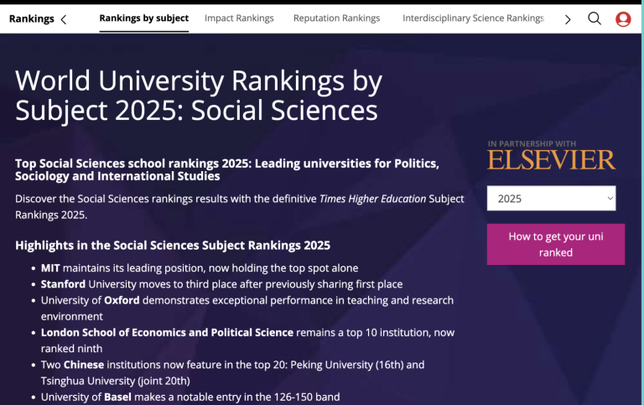Click the Social Sciences page title heading
Image resolution: width=644 pixels, height=405 pixels.
199,96
